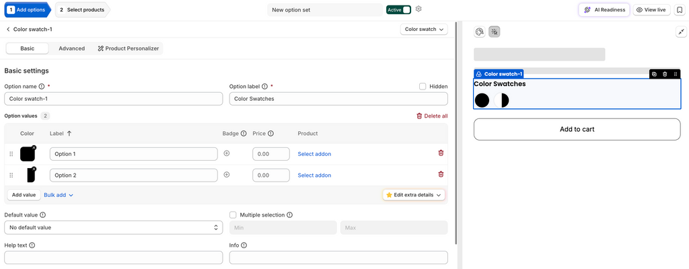The height and width of the screenshot is (269, 689).
Task: Open the Color swatch type dropdown
Action: (424, 30)
